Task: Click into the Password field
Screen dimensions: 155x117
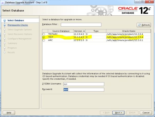Action: [84, 89]
